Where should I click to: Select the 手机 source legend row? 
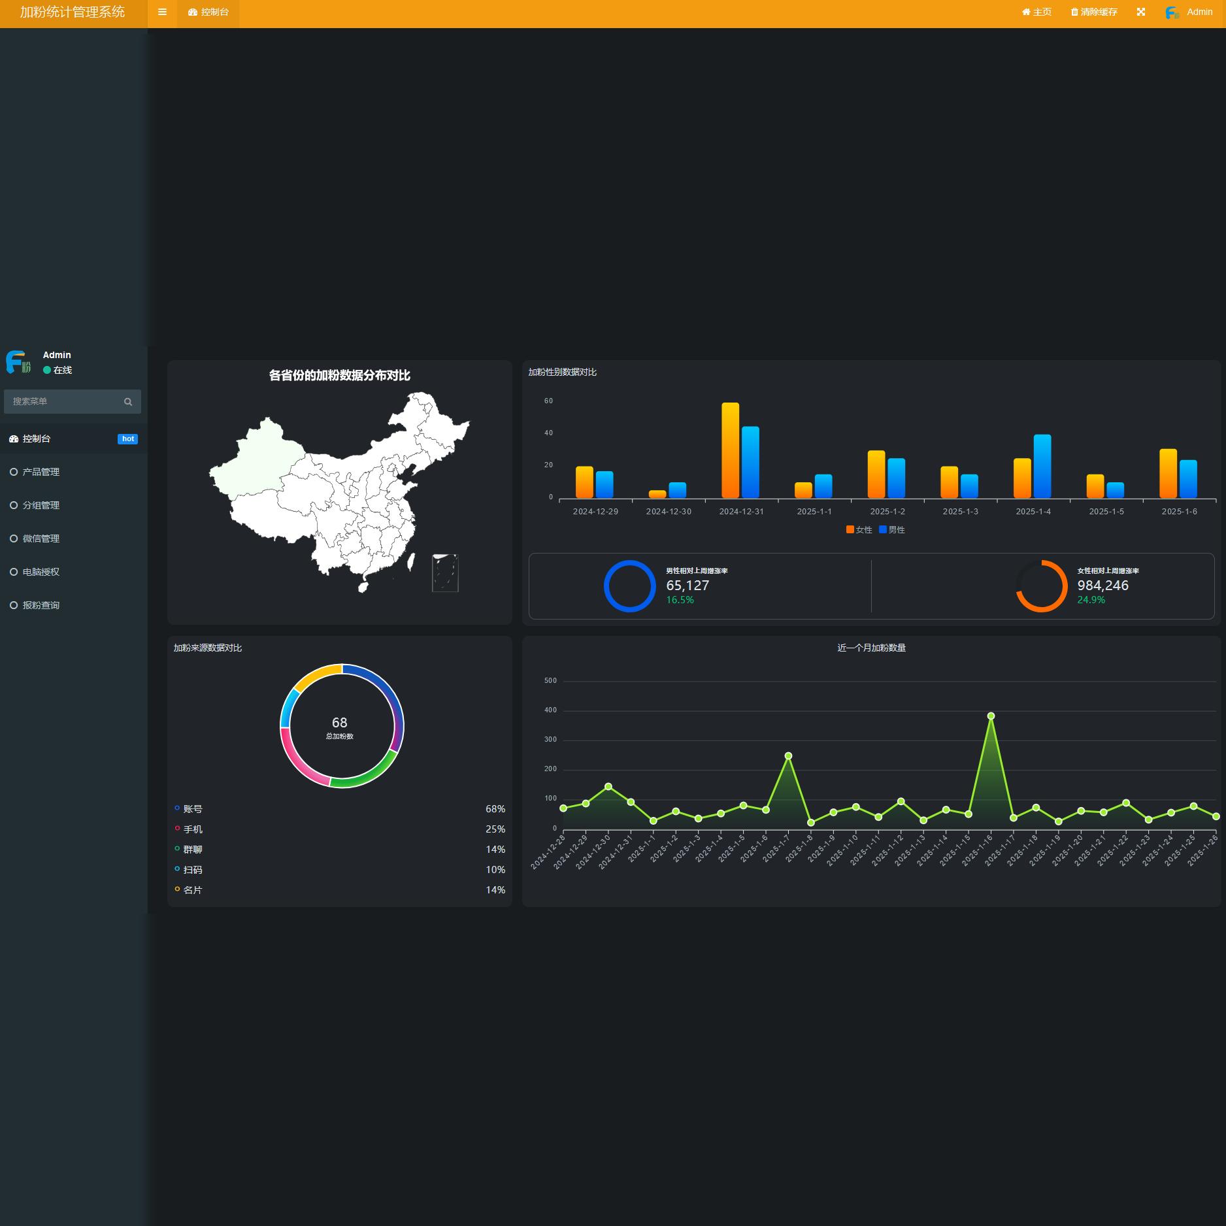click(x=340, y=829)
